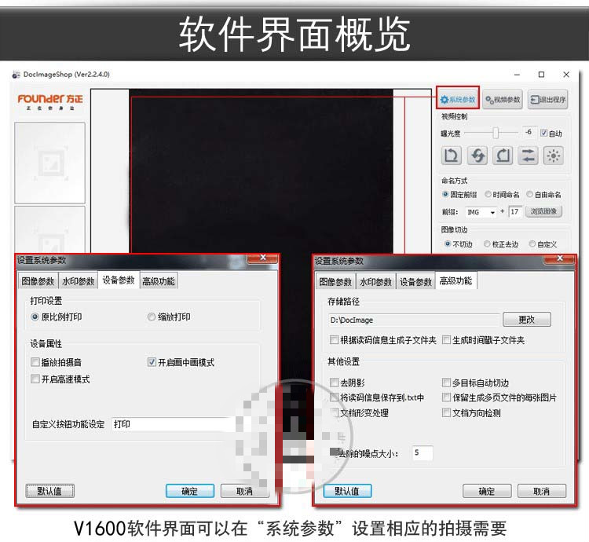Enable 将读码信息保存到.txt中 checkbox
The image size is (589, 542).
pyautogui.click(x=334, y=397)
